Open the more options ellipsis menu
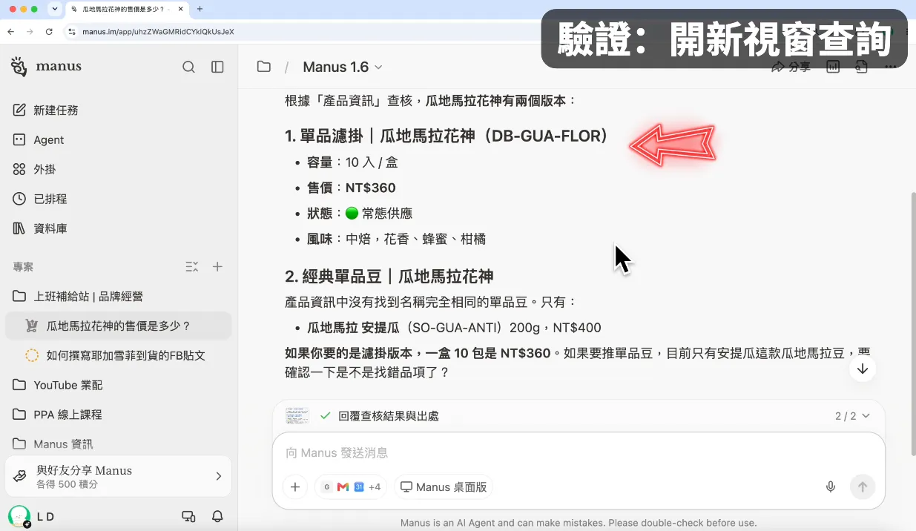 (889, 67)
